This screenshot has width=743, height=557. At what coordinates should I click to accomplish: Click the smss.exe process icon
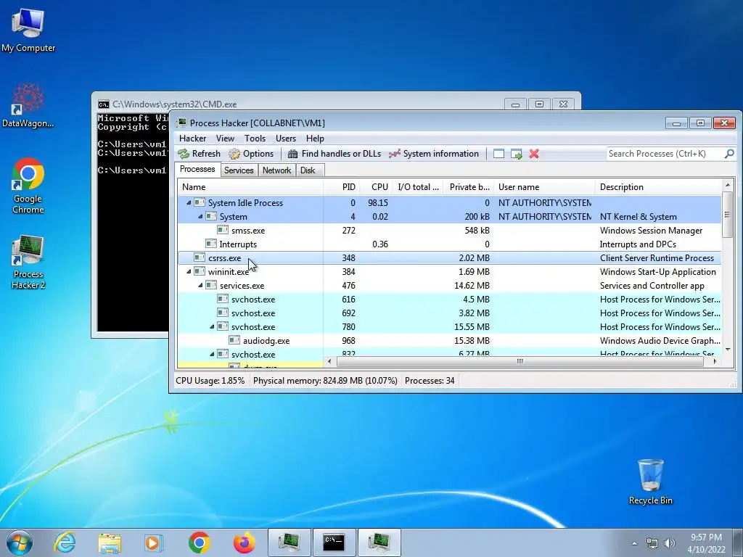click(222, 230)
